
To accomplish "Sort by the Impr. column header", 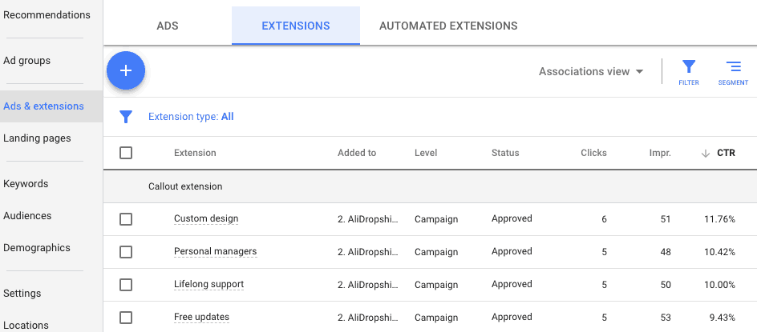I will coord(659,153).
